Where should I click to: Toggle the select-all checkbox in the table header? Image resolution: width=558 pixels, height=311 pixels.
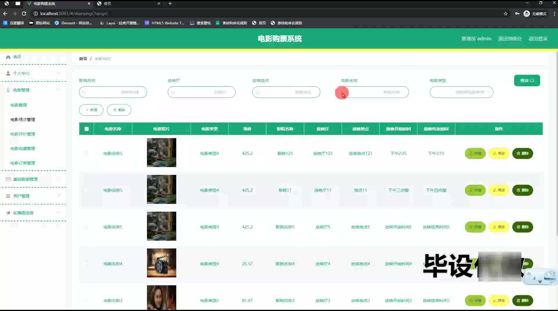point(87,129)
